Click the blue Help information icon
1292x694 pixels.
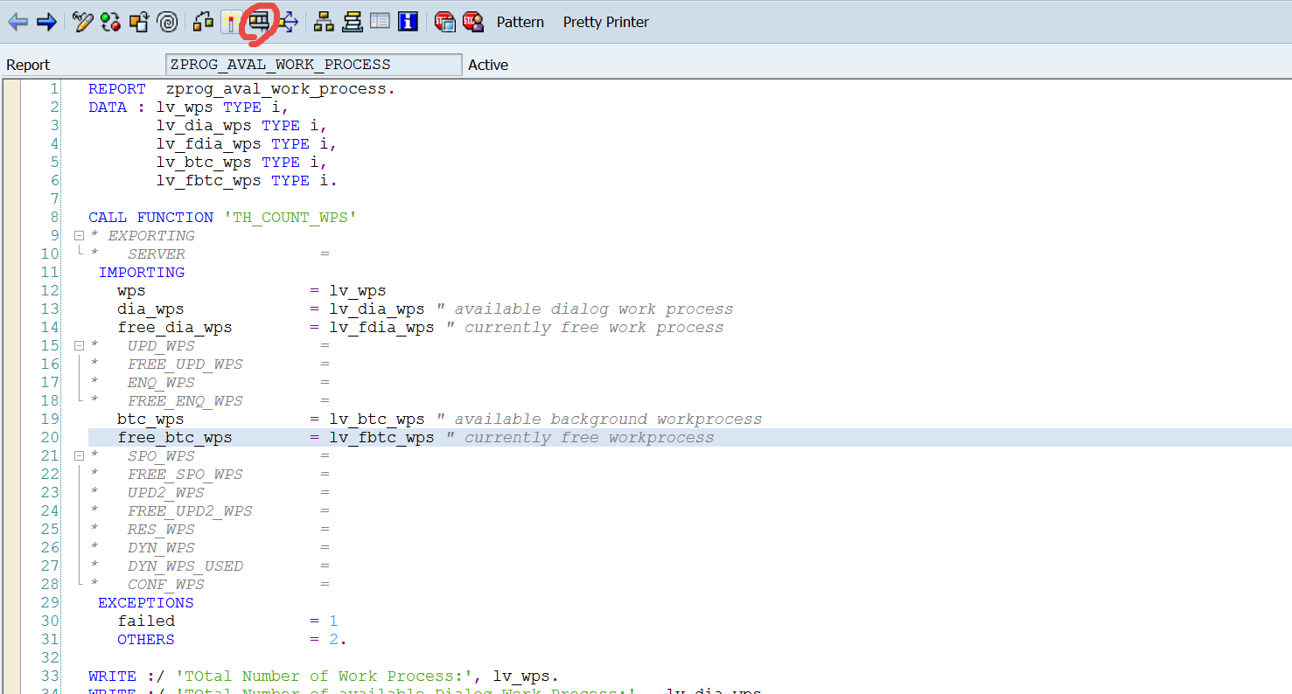click(x=408, y=22)
